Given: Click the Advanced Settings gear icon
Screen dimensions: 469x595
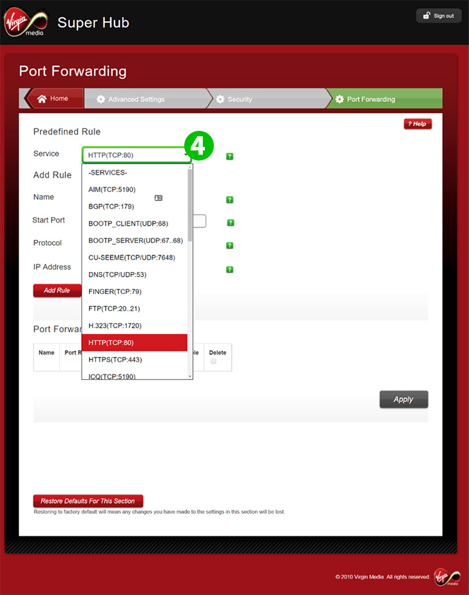Looking at the screenshot, I should (100, 99).
